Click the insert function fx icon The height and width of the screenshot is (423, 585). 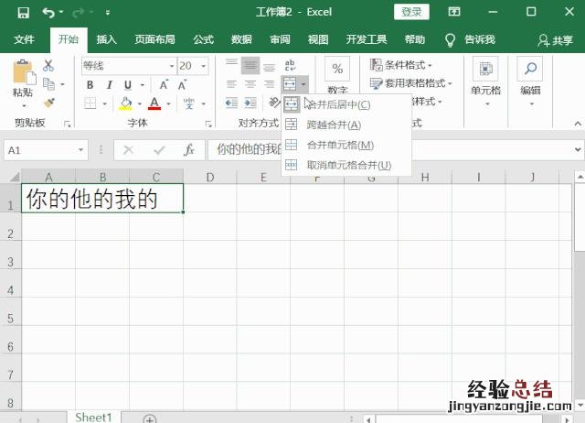point(188,150)
